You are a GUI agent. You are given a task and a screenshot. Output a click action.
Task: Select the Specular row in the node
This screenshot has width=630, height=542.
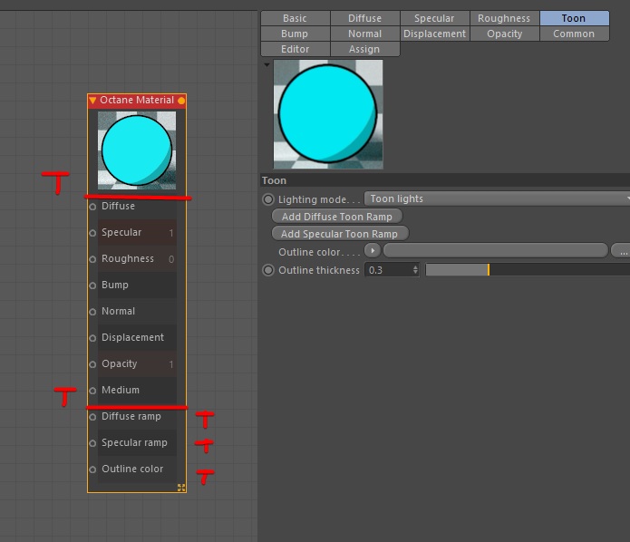[137, 233]
